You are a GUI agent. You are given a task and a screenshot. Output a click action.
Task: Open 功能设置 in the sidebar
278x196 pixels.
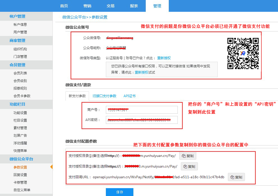tap(20, 113)
